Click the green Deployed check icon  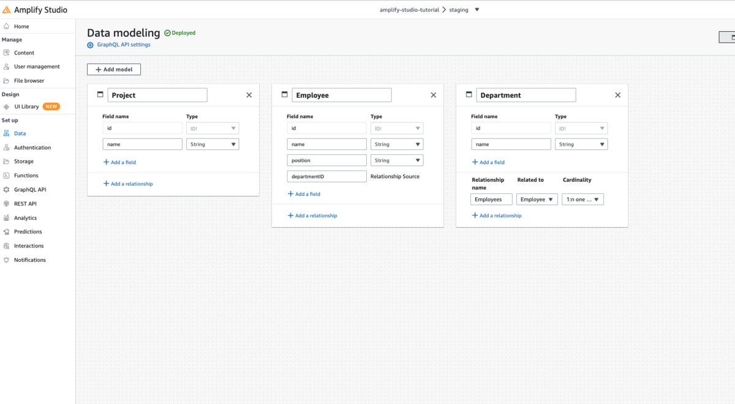167,33
